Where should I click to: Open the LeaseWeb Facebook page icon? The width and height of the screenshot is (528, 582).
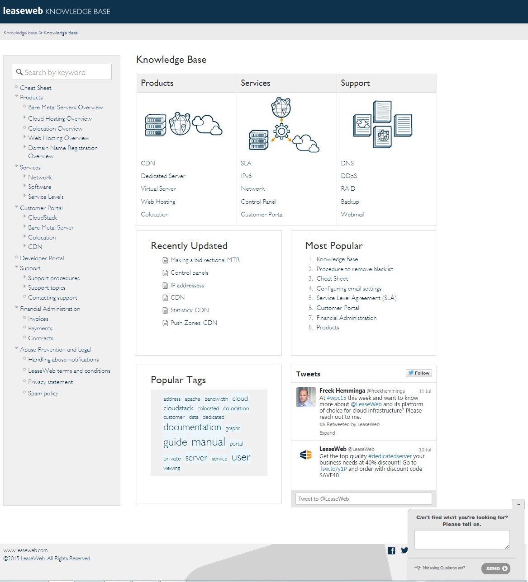pos(391,550)
